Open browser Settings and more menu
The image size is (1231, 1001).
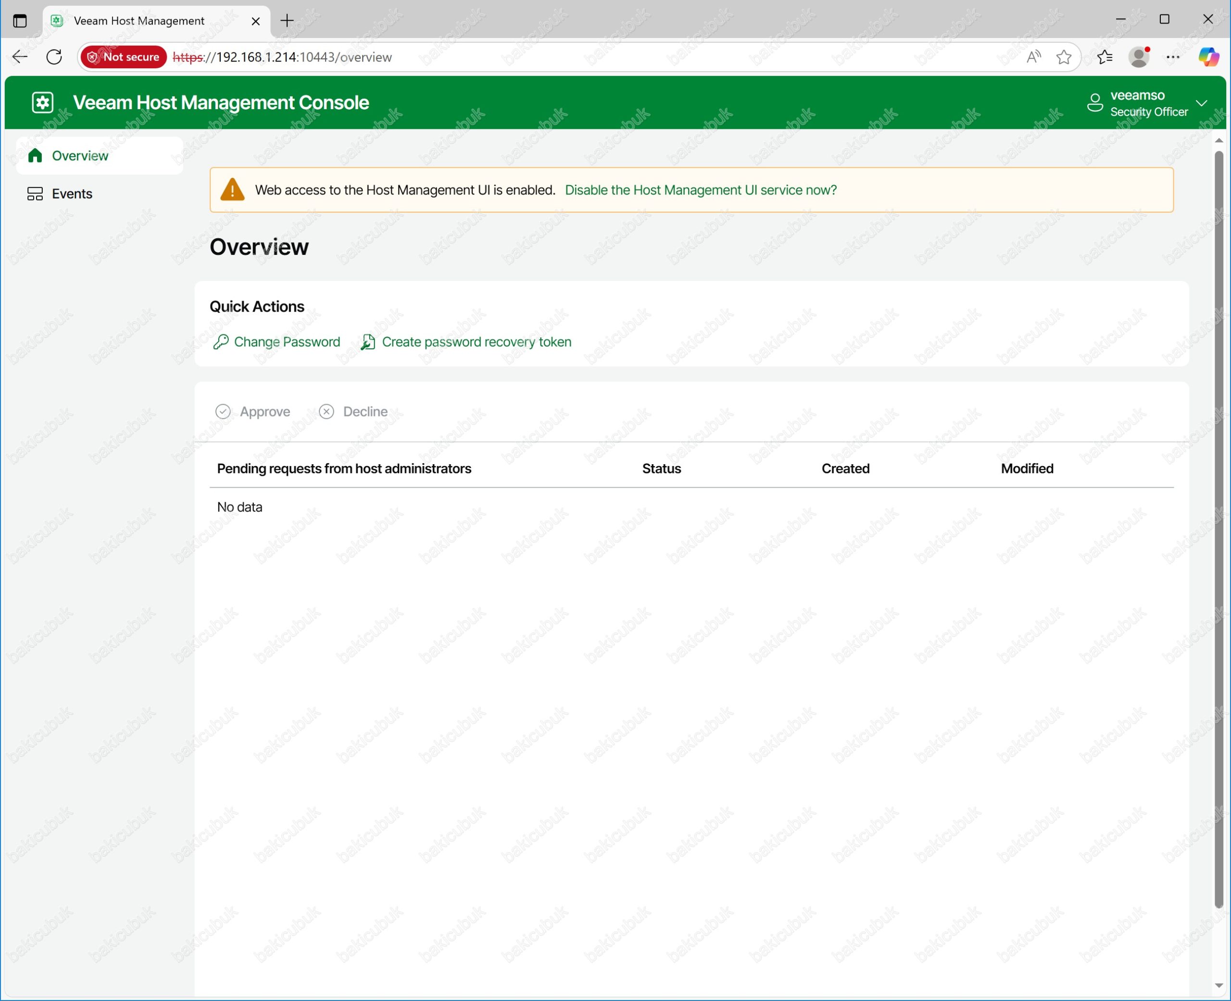(1173, 56)
